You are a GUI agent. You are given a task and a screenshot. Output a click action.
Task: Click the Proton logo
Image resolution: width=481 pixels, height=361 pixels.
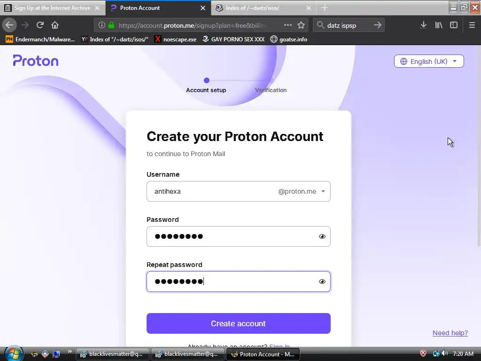36,61
